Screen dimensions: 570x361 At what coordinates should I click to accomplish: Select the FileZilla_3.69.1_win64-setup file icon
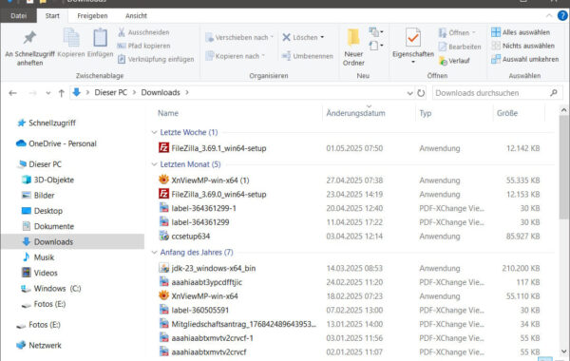click(x=163, y=148)
